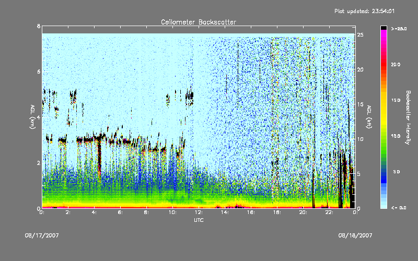Click the "<=0.0" colorbar minimum label
The height and width of the screenshot is (261, 418).
tap(399, 208)
